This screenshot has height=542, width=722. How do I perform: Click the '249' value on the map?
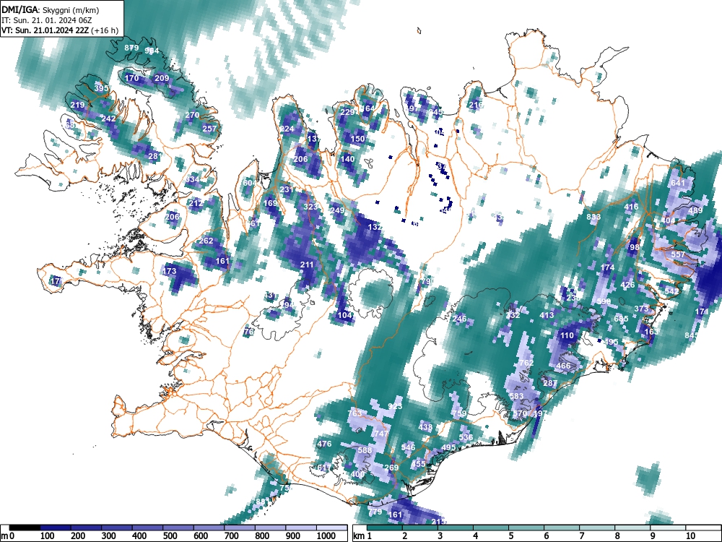(337, 210)
